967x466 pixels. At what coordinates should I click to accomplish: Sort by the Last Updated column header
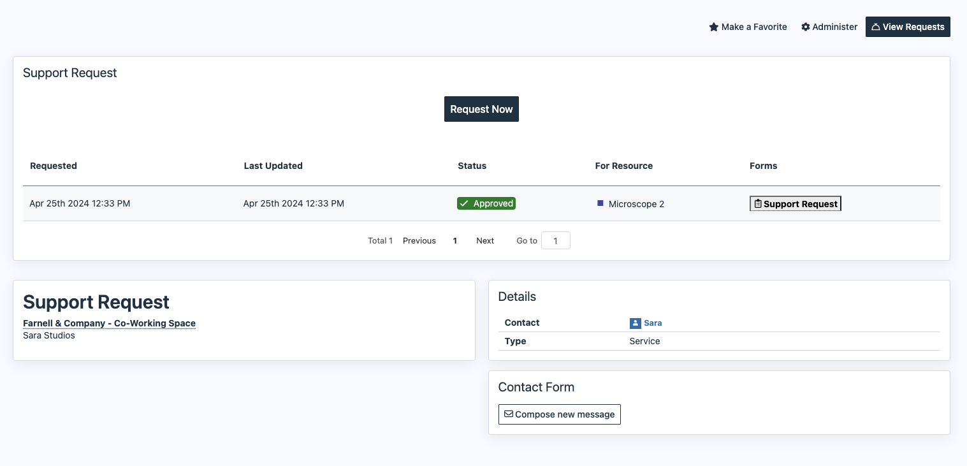pyautogui.click(x=273, y=166)
